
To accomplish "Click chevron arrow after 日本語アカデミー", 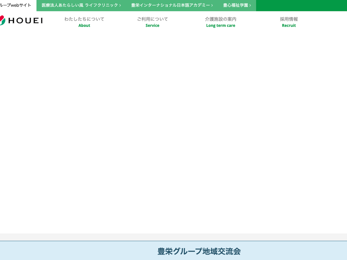I will point(212,5).
